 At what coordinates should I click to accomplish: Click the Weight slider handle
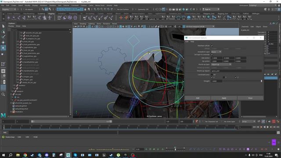tap(261, 81)
